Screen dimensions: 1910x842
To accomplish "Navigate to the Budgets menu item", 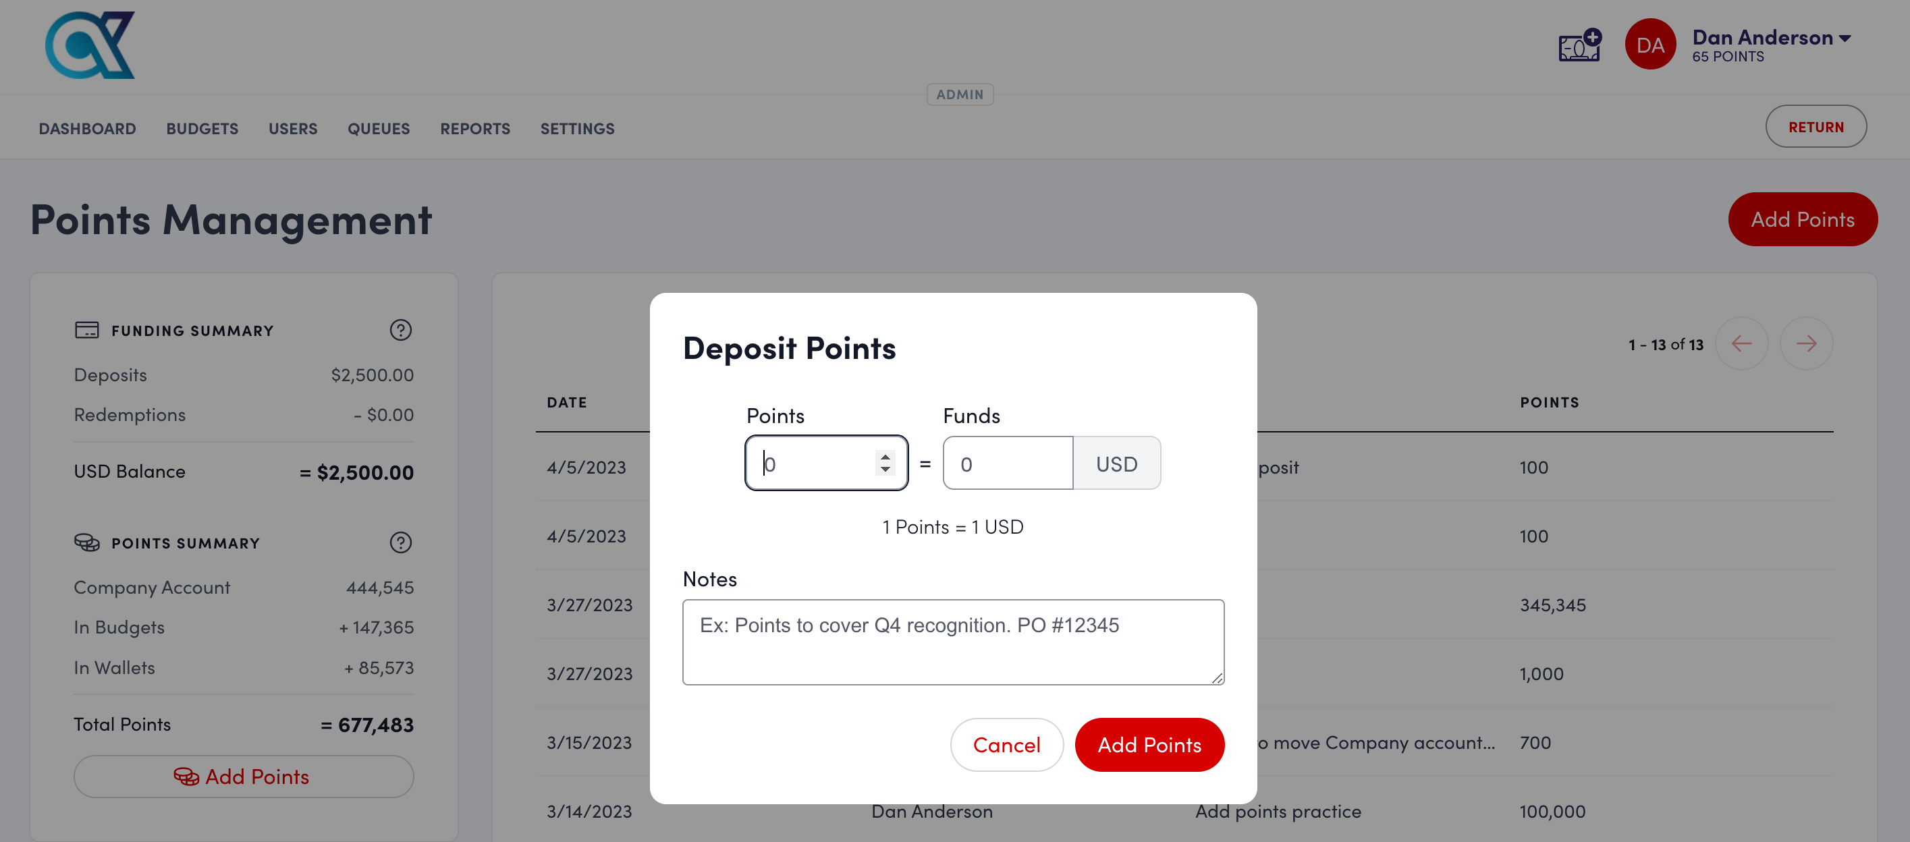I will [202, 128].
